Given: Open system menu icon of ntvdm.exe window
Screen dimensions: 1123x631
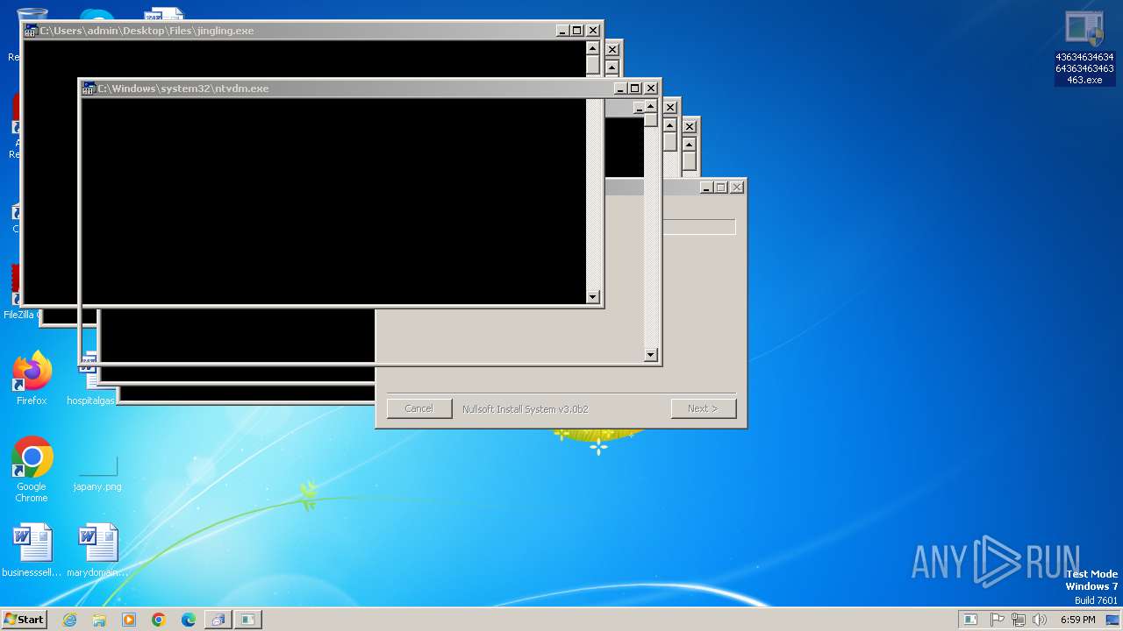Looking at the screenshot, I should [89, 89].
